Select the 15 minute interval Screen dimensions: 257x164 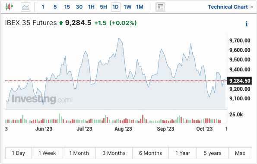67,7
